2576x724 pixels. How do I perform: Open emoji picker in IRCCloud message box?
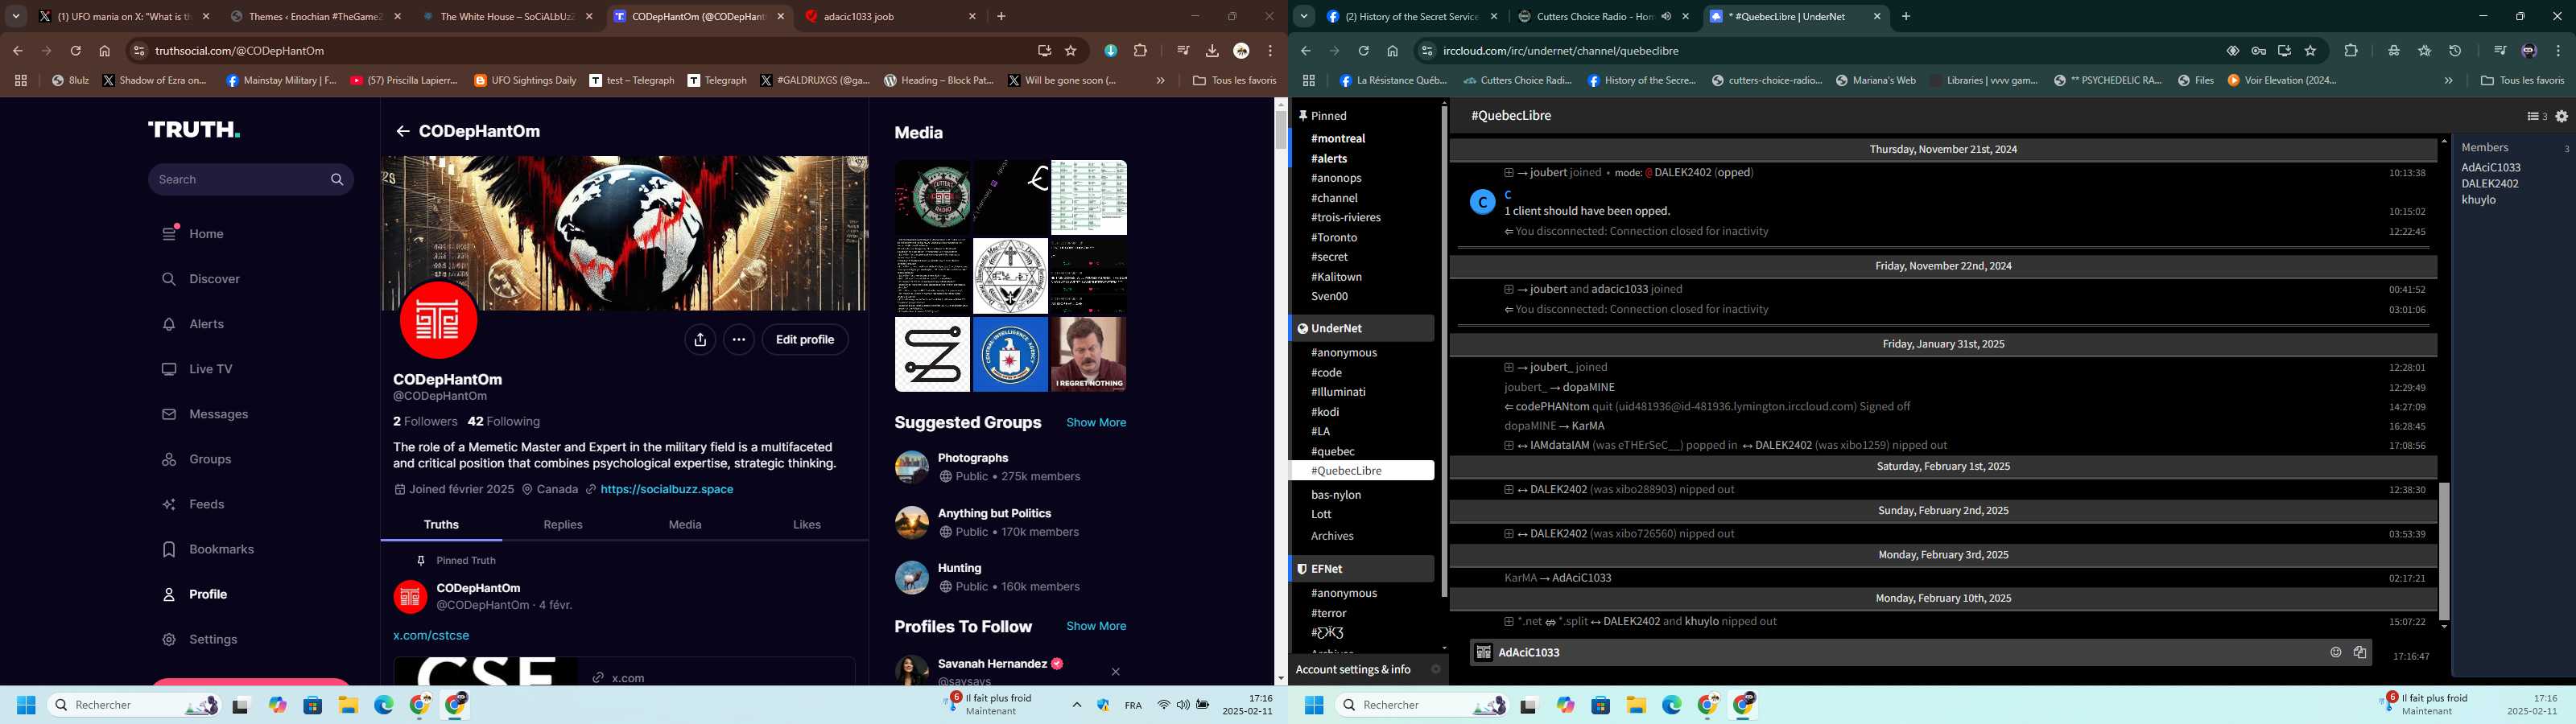pyautogui.click(x=2335, y=653)
